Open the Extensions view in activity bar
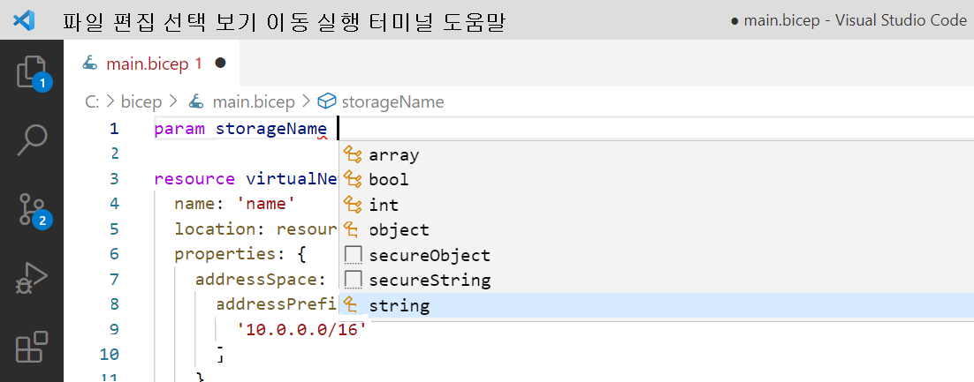The height and width of the screenshot is (382, 974). [x=32, y=348]
